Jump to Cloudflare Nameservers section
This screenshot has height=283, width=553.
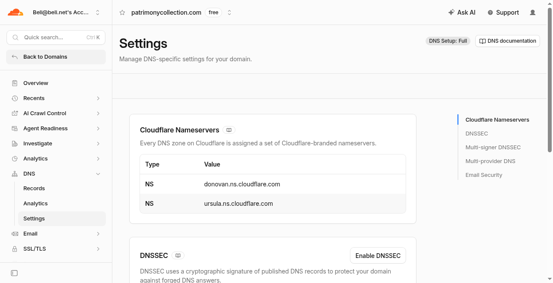pyautogui.click(x=497, y=120)
